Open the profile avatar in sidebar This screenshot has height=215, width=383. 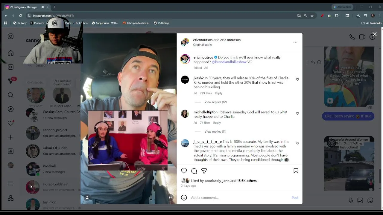pos(11,165)
